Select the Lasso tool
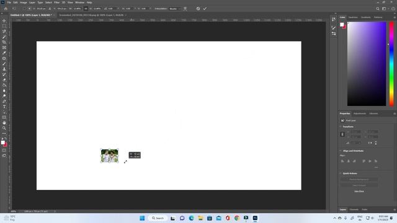 [x=4, y=32]
